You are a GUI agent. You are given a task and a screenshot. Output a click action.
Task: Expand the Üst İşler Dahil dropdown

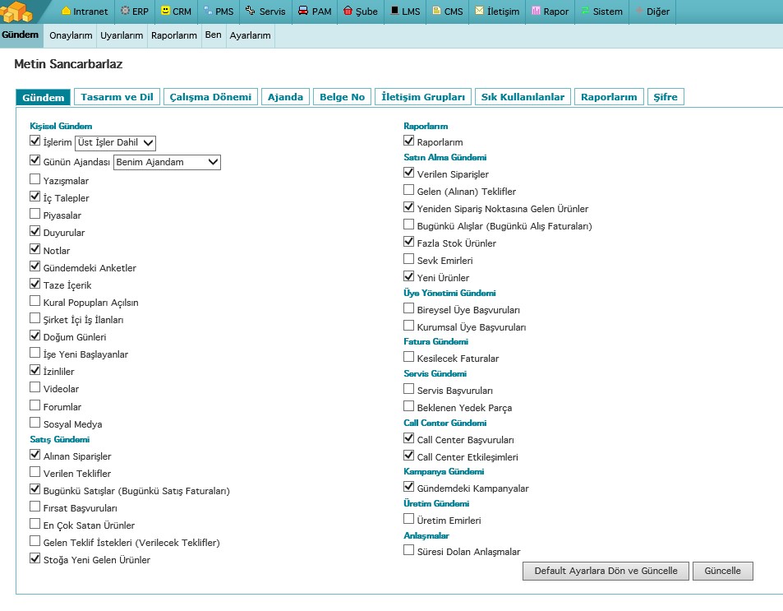pyautogui.click(x=115, y=142)
